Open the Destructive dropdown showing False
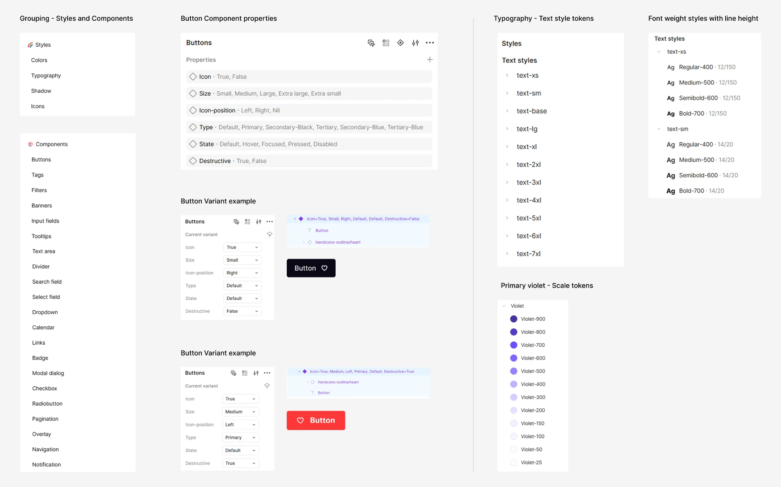The width and height of the screenshot is (781, 487). pyautogui.click(x=242, y=311)
